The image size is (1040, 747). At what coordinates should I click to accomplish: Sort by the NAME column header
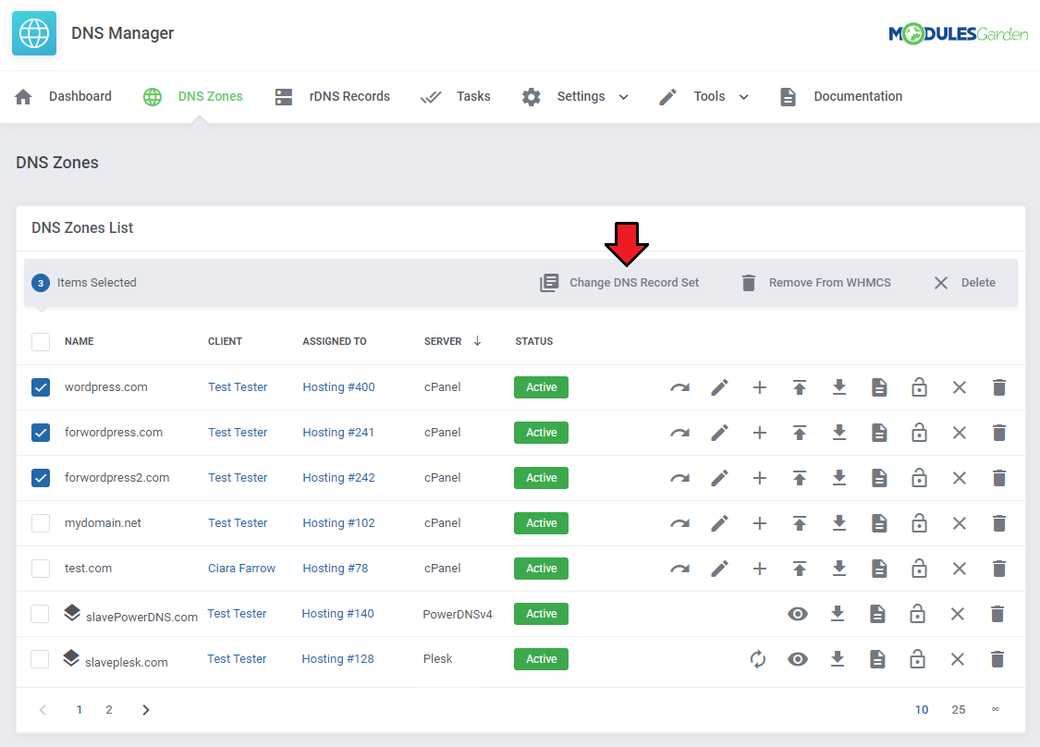[79, 342]
